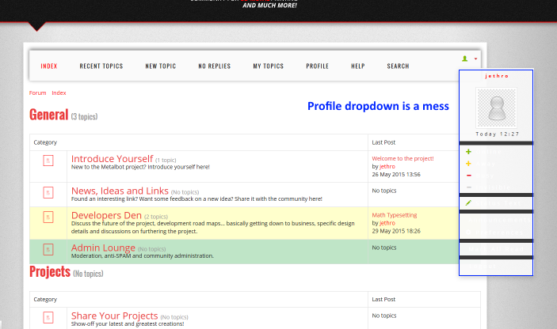Click the green plus icon in profile dropdown
The image size is (557, 329).
469,152
